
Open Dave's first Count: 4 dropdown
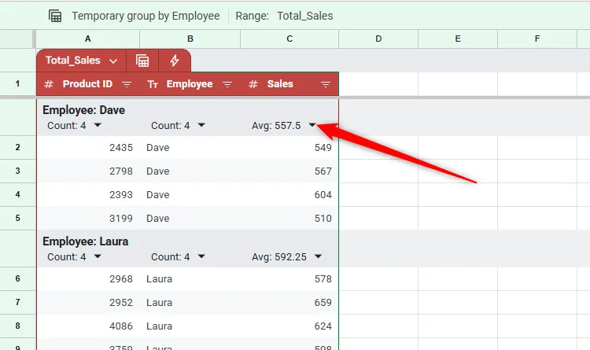[x=98, y=125]
